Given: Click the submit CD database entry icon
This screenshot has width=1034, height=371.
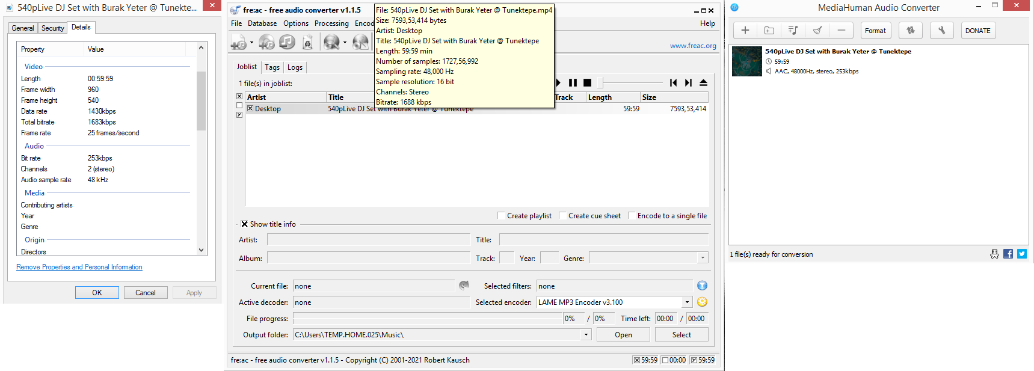Looking at the screenshot, I should [x=360, y=42].
